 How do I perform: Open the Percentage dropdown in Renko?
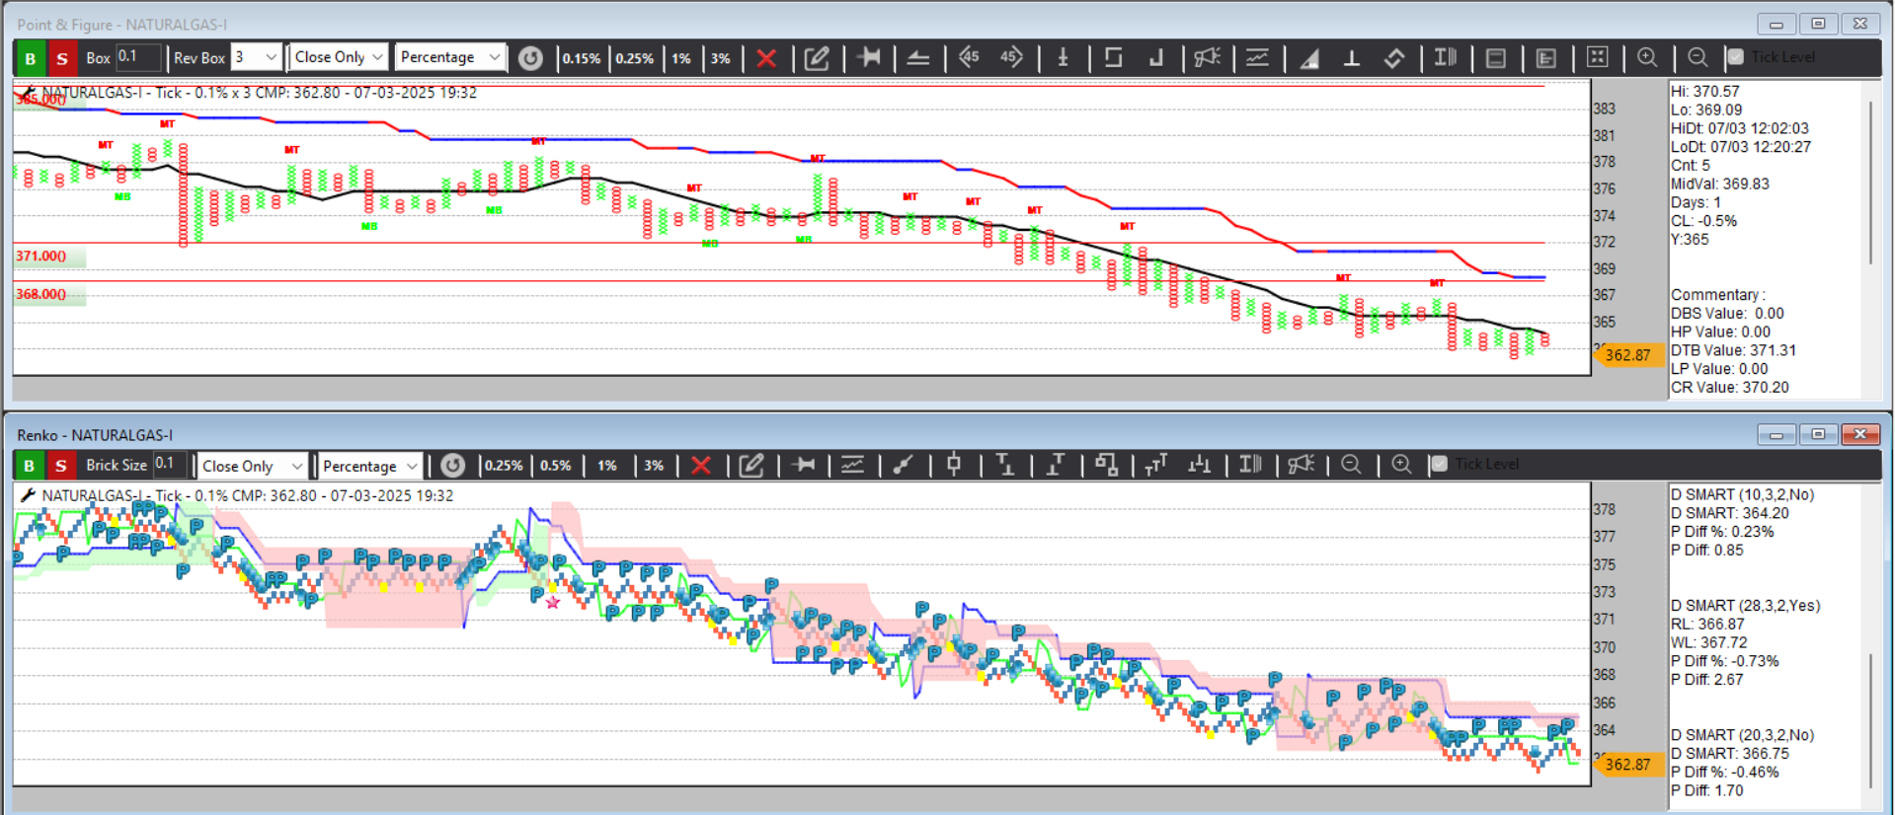tap(370, 466)
